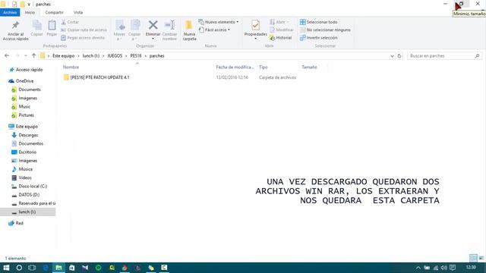Click the Pegar clipboard icon

point(52,29)
